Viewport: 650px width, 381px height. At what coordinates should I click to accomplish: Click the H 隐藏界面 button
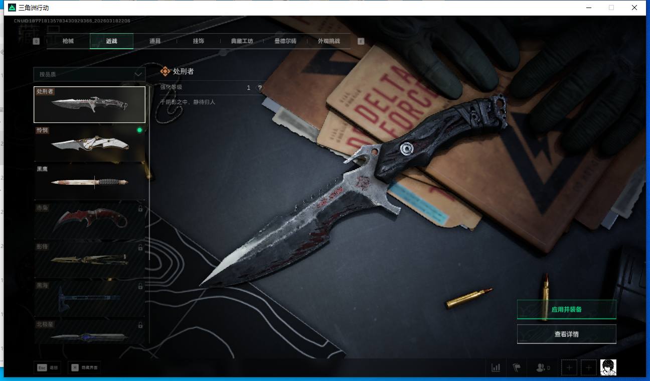pyautogui.click(x=84, y=368)
